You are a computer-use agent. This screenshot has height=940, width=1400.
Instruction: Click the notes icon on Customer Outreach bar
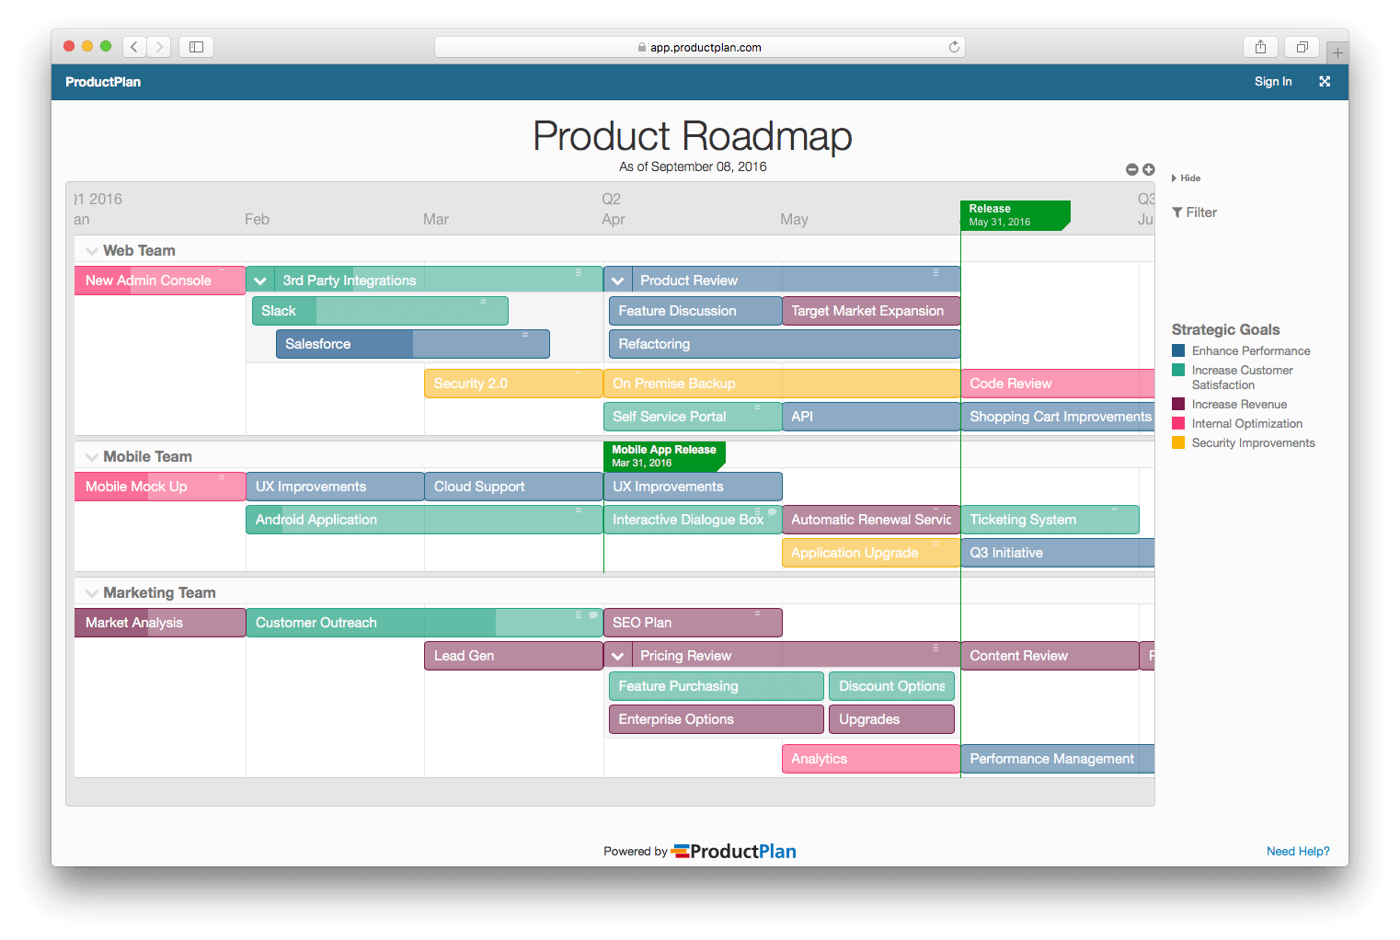[x=578, y=614]
